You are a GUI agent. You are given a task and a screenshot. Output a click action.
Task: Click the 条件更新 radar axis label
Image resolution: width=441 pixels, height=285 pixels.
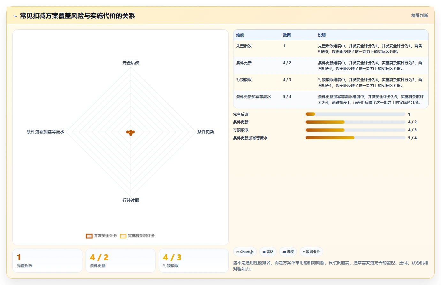pos(206,132)
